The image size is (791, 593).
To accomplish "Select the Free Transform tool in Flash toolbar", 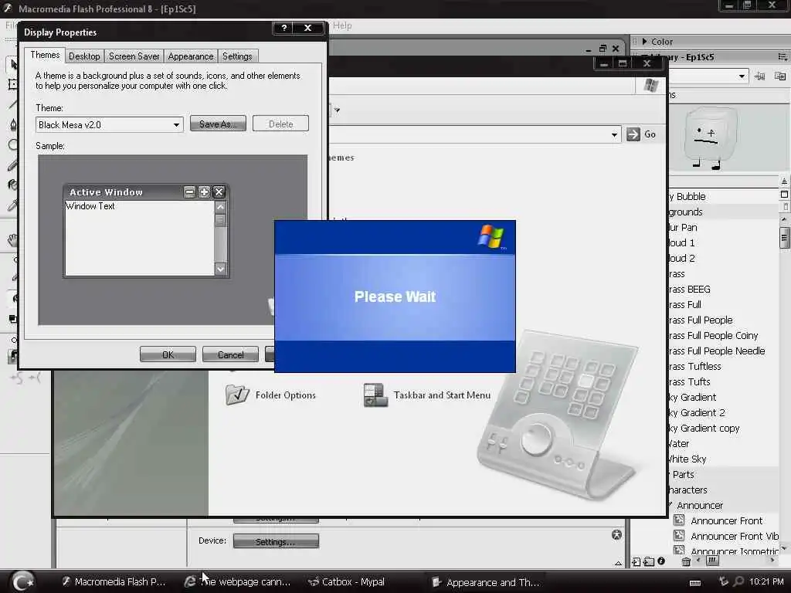I will [14, 84].
